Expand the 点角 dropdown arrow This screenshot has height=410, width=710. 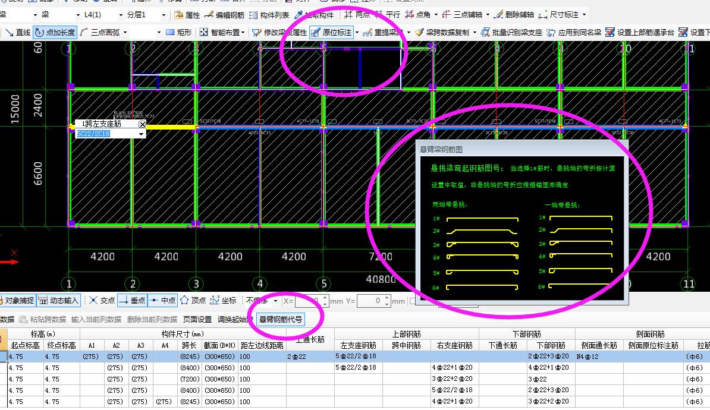click(436, 15)
